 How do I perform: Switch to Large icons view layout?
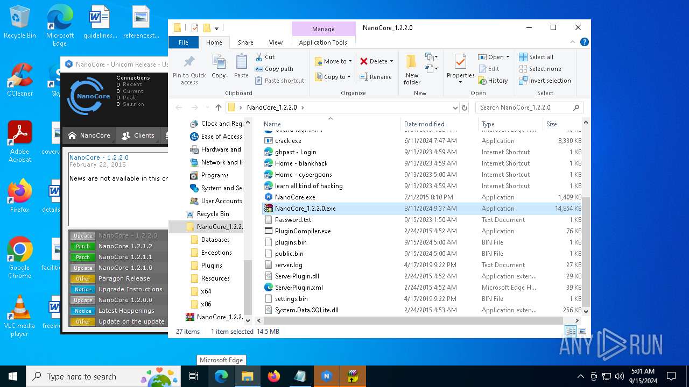(582, 332)
